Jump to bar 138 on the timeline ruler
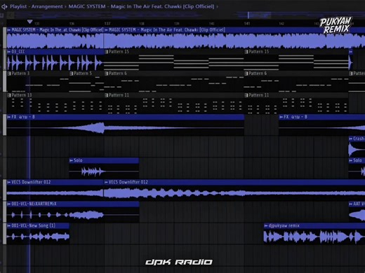The image size is (365, 273). click(142, 24)
